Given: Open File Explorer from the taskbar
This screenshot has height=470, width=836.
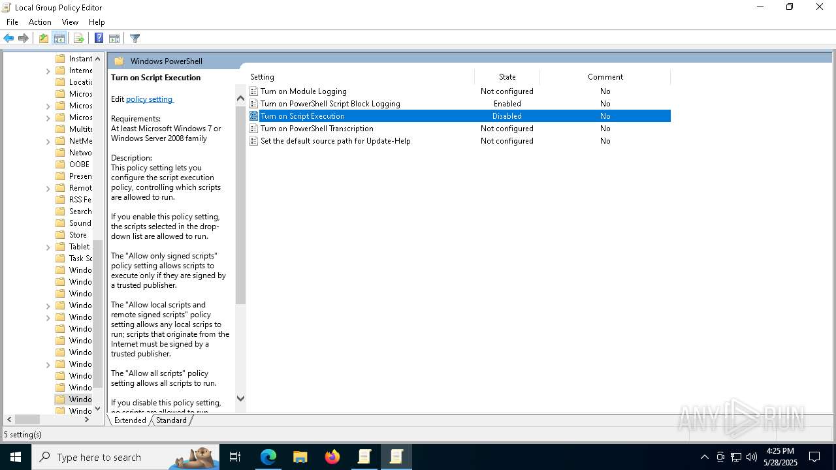Looking at the screenshot, I should 300,457.
